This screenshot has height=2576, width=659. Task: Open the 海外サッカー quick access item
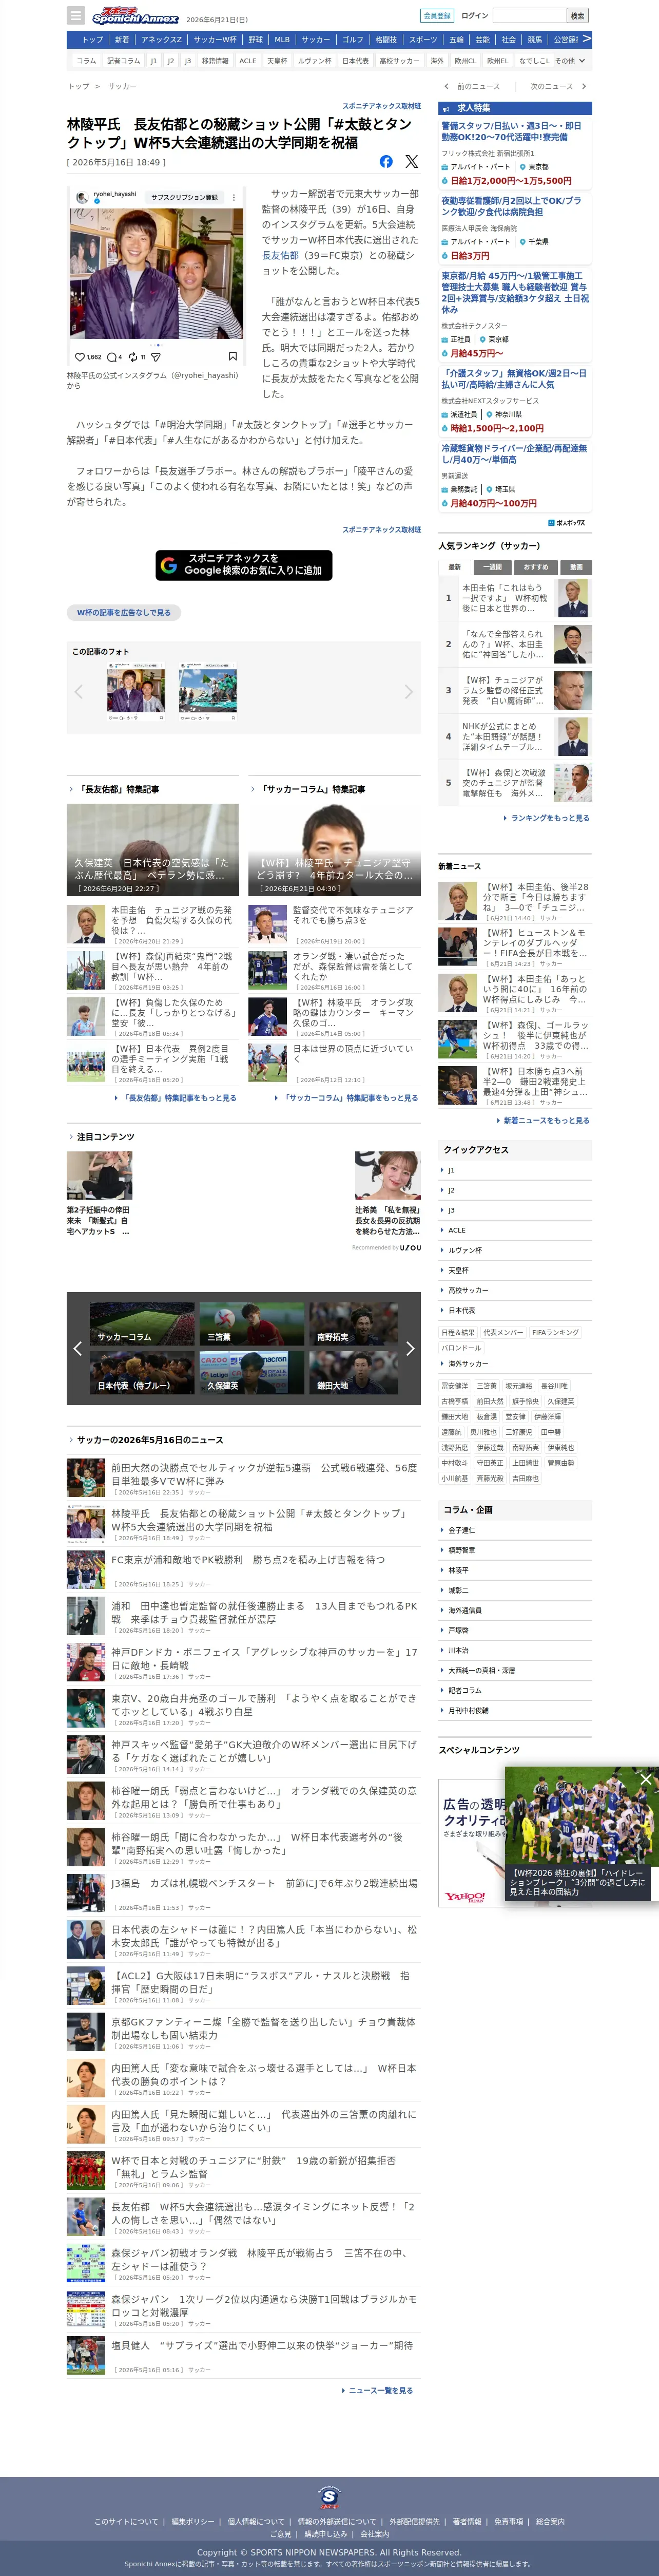(515, 1363)
